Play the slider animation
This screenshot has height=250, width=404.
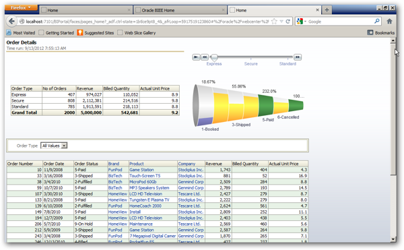coord(197,57)
